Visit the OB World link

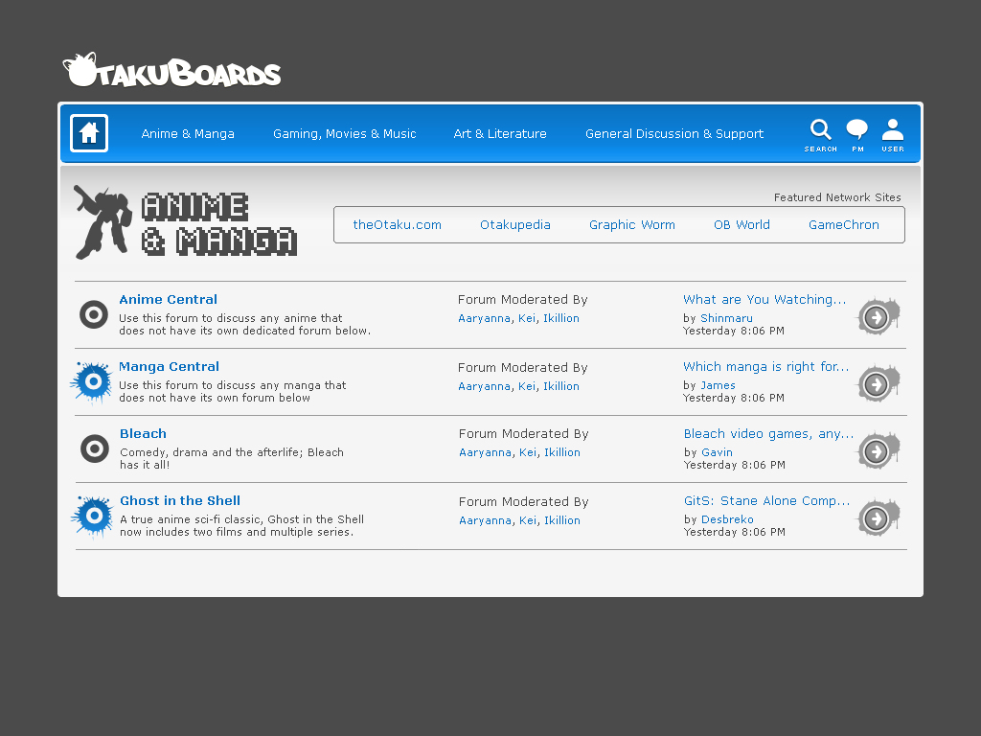(741, 224)
